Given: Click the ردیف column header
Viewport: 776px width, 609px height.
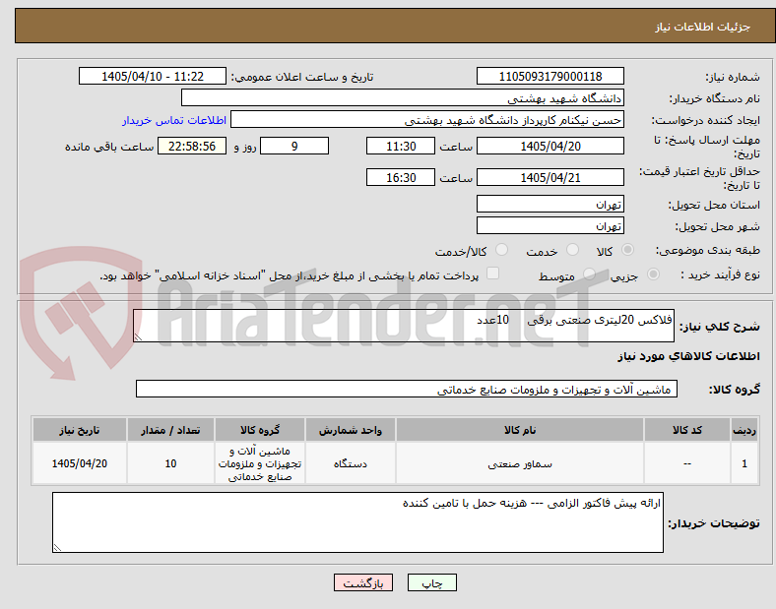Looking at the screenshot, I should tap(744, 430).
